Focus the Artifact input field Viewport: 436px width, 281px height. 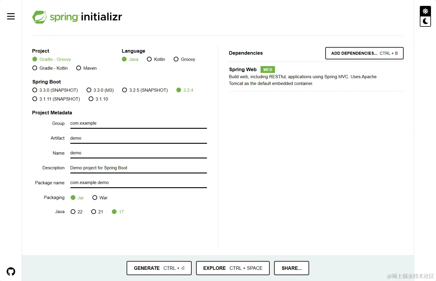138,138
